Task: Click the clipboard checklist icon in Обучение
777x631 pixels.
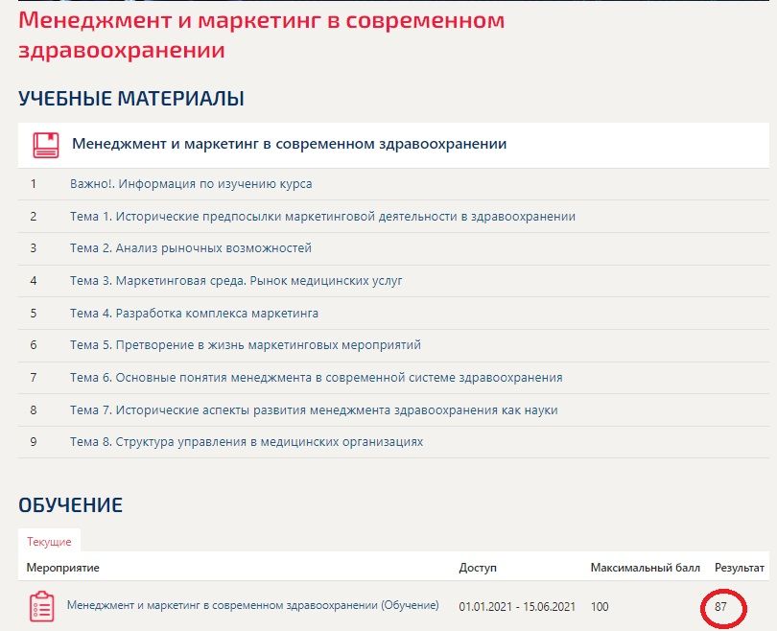Action: click(41, 607)
